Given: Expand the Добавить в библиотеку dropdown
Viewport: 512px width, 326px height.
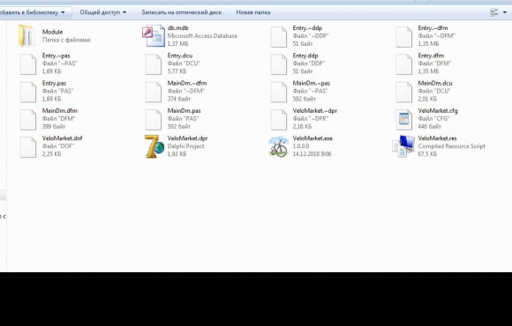Looking at the screenshot, I should coord(33,12).
